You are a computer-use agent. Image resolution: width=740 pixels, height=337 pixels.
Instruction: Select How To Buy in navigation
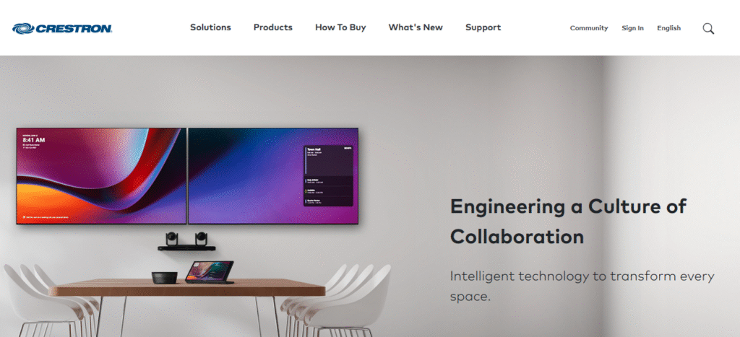pos(340,27)
